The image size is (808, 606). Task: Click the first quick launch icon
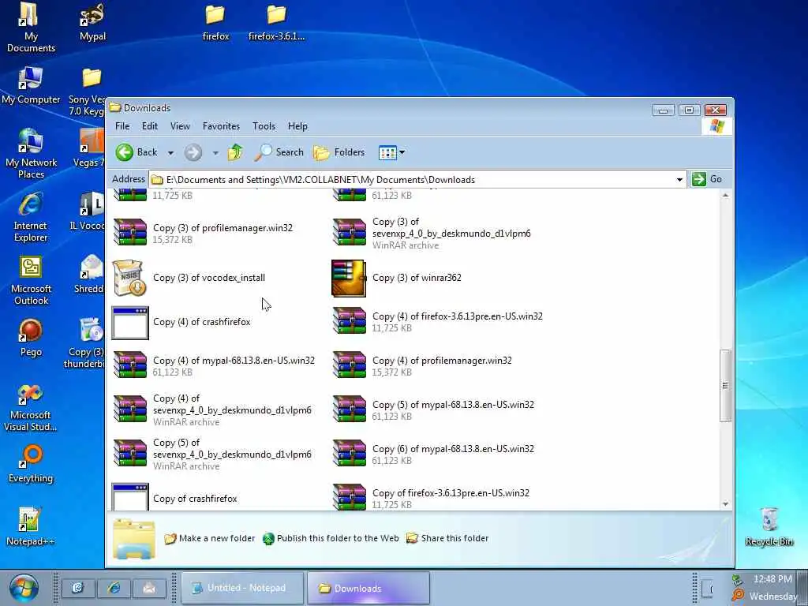tap(78, 588)
